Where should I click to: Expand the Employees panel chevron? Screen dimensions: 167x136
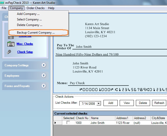tap(44, 75)
